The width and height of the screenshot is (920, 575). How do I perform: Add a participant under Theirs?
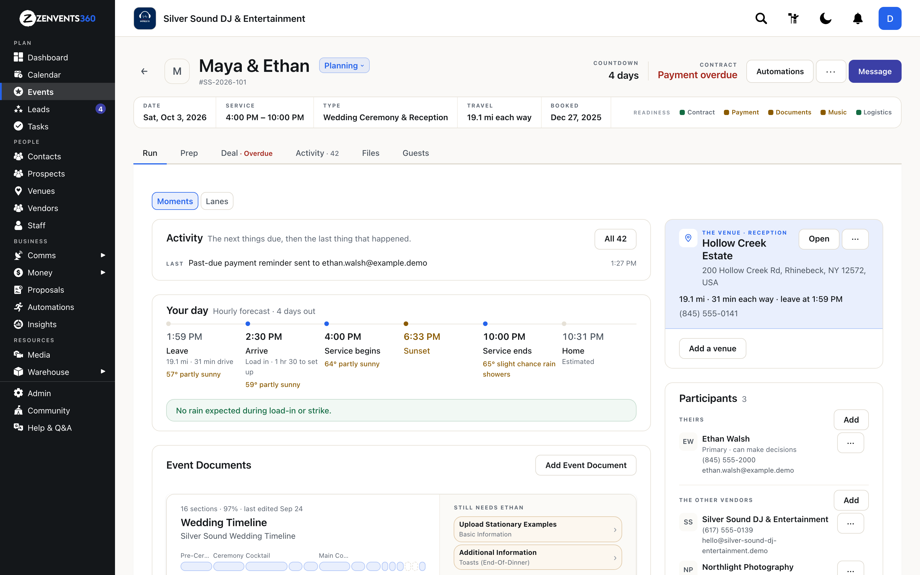851,419
